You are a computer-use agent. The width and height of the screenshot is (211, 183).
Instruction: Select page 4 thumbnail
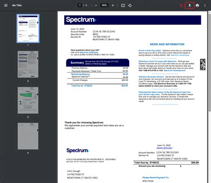(28, 136)
